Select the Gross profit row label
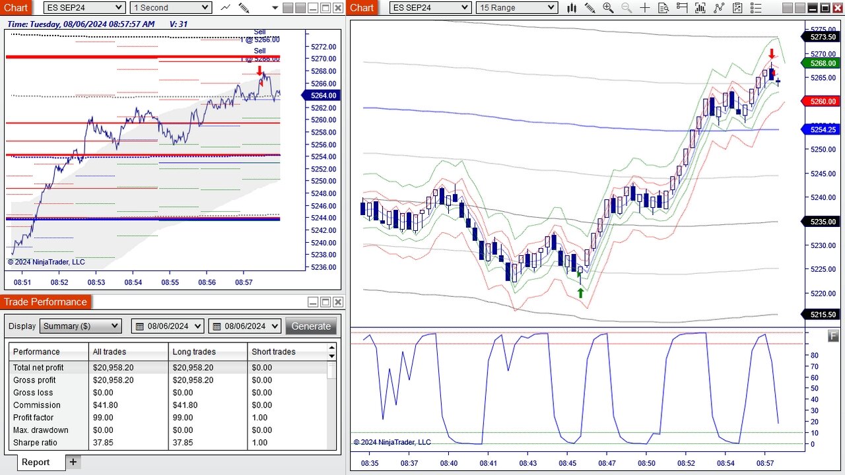 pyautogui.click(x=34, y=380)
